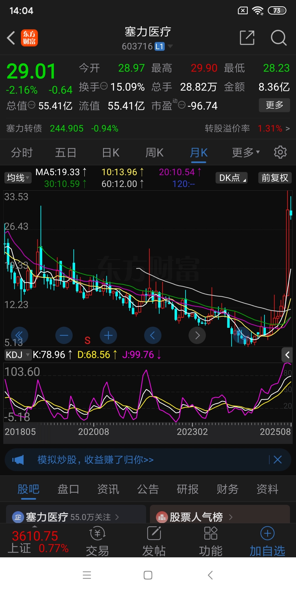Tap the L1 quote level badge
Viewport: 296px width, 593px height.
click(160, 46)
